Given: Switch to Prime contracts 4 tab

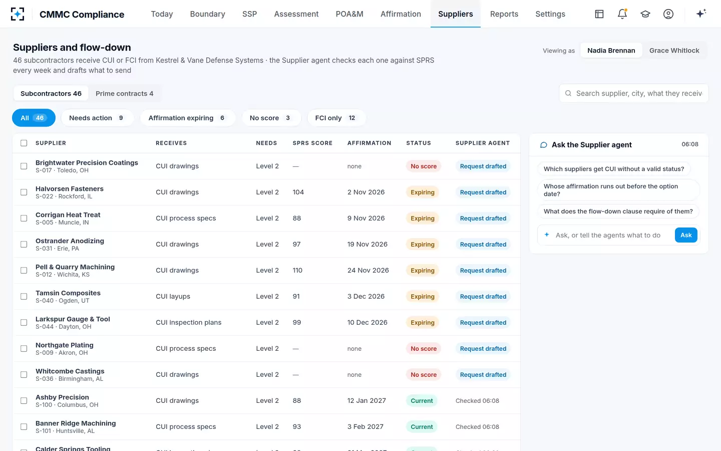Looking at the screenshot, I should coord(125,94).
